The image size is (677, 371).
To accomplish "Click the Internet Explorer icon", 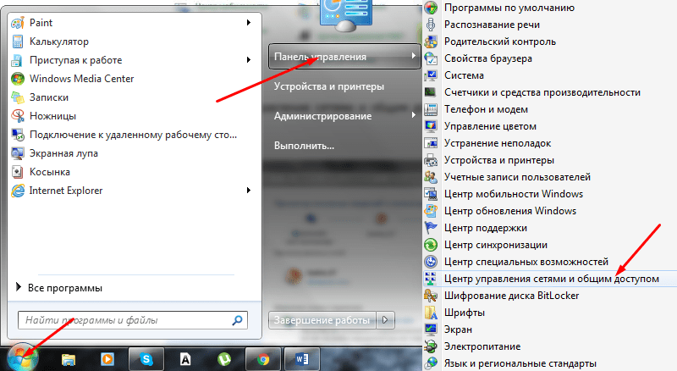I will pos(18,191).
